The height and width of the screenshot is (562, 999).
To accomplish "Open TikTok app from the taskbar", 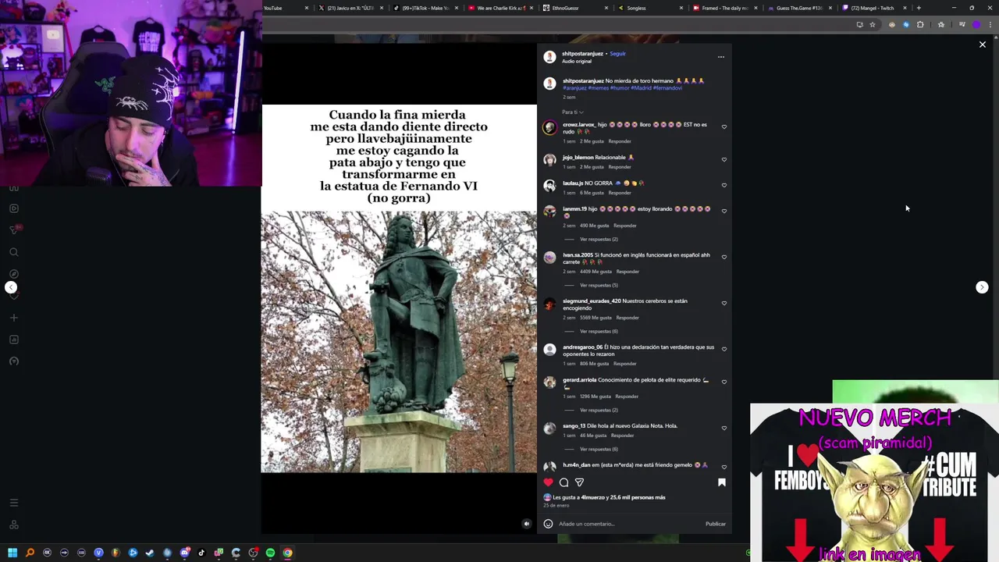I will pos(201,553).
